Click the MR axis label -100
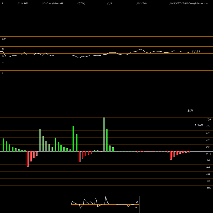This screenshot has width=213, height=213. coord(208,188)
